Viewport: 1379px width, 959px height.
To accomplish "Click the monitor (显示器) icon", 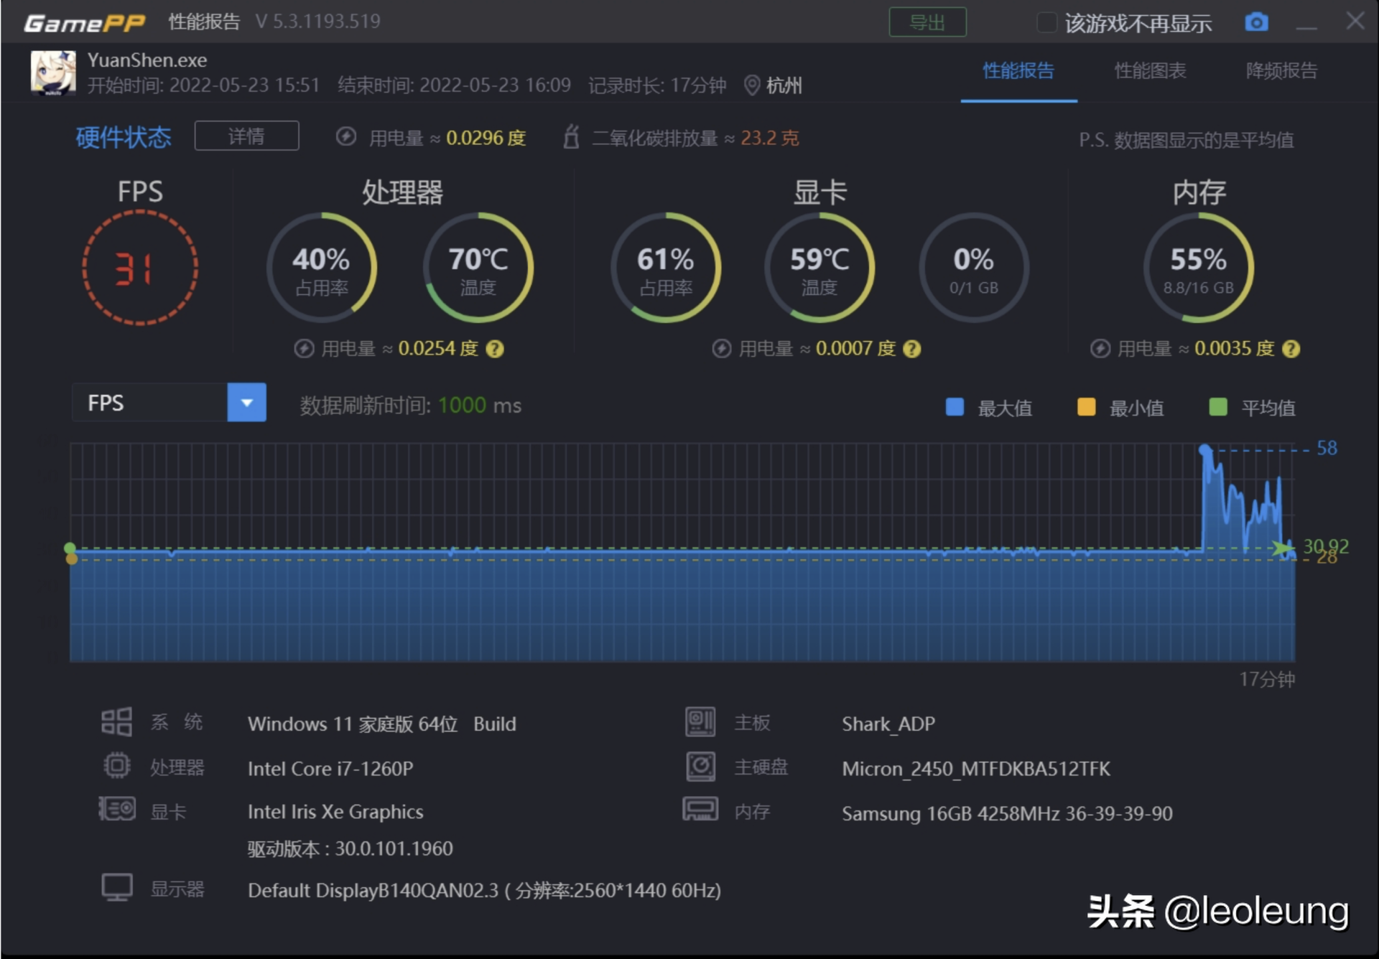I will click(x=117, y=888).
